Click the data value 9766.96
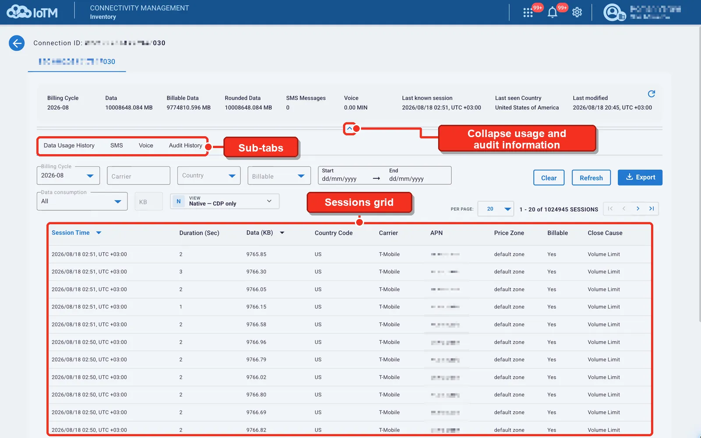The width and height of the screenshot is (701, 438). pos(256,342)
